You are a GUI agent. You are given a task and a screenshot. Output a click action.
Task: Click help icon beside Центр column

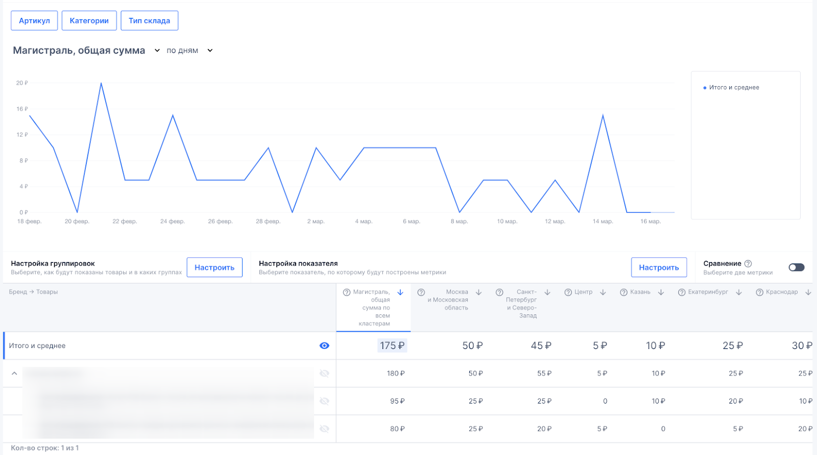click(568, 292)
